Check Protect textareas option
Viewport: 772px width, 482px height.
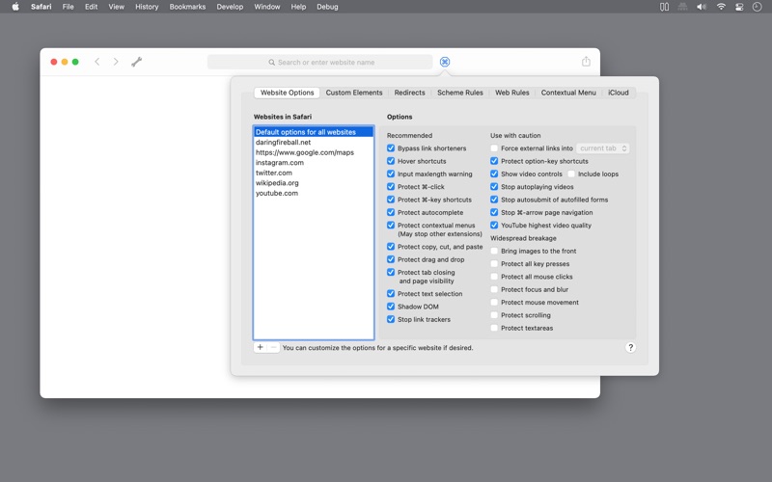pyautogui.click(x=494, y=328)
